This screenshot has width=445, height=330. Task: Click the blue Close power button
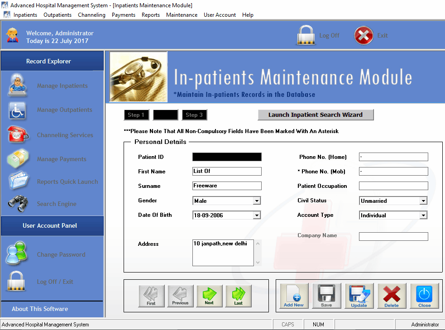pyautogui.click(x=424, y=296)
